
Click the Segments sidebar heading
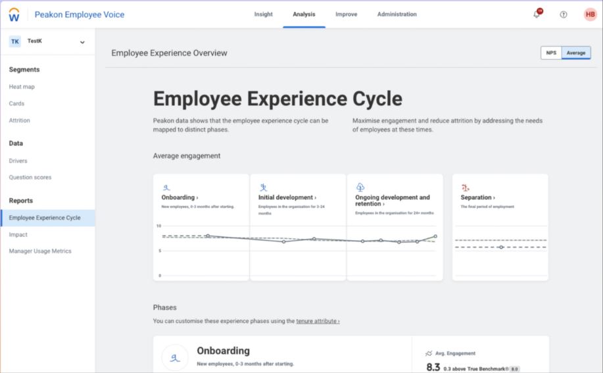pyautogui.click(x=24, y=70)
